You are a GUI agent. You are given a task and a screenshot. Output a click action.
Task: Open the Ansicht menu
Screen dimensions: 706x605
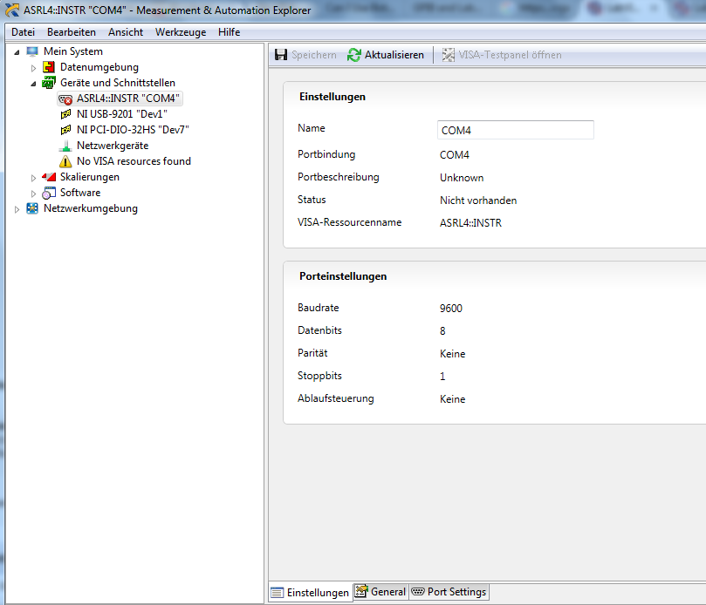pos(126,32)
